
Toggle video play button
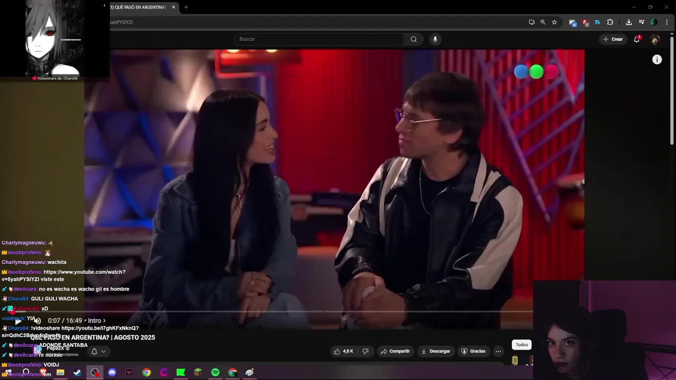[x=18, y=320]
